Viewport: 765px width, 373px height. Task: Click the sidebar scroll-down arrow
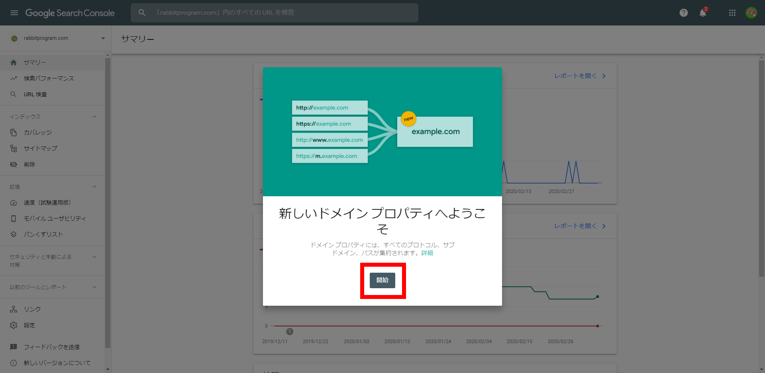pos(108,369)
